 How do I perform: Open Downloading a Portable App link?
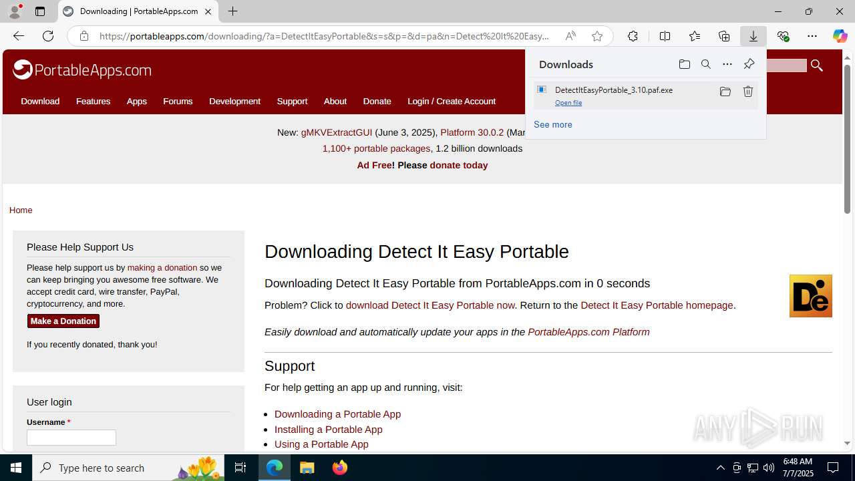coord(337,414)
